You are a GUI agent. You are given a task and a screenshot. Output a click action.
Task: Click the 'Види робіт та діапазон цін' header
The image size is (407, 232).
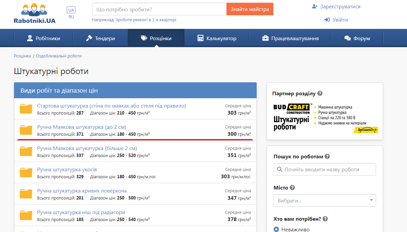pyautogui.click(x=135, y=90)
